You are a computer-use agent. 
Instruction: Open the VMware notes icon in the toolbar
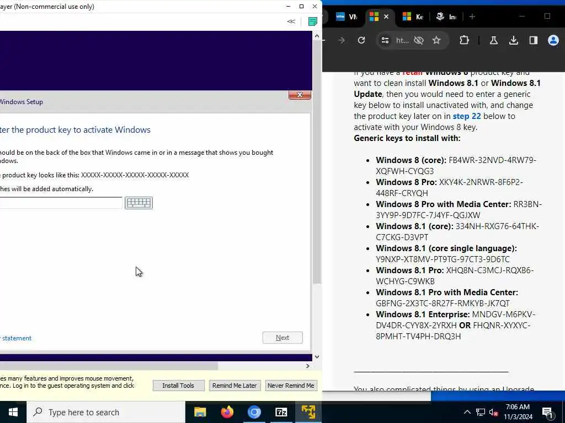coord(312,21)
